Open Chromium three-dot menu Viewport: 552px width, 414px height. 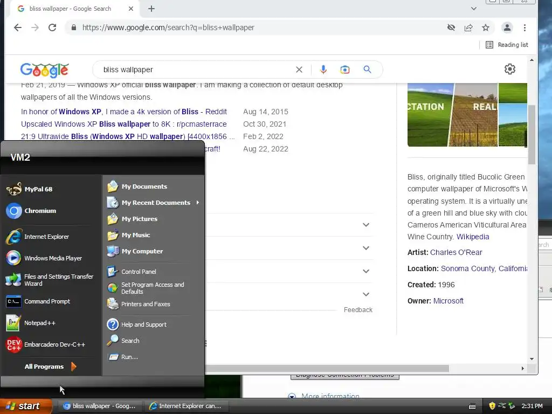(x=525, y=27)
